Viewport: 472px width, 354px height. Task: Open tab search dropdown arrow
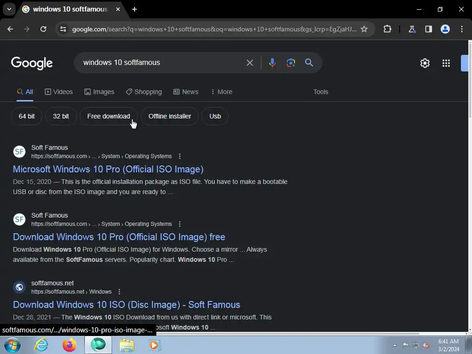point(9,9)
